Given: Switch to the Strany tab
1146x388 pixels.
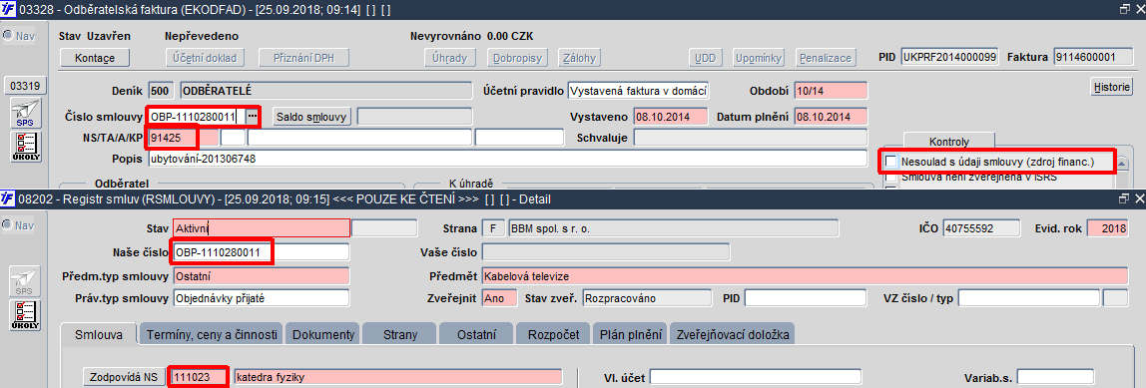Looking at the screenshot, I should (399, 335).
